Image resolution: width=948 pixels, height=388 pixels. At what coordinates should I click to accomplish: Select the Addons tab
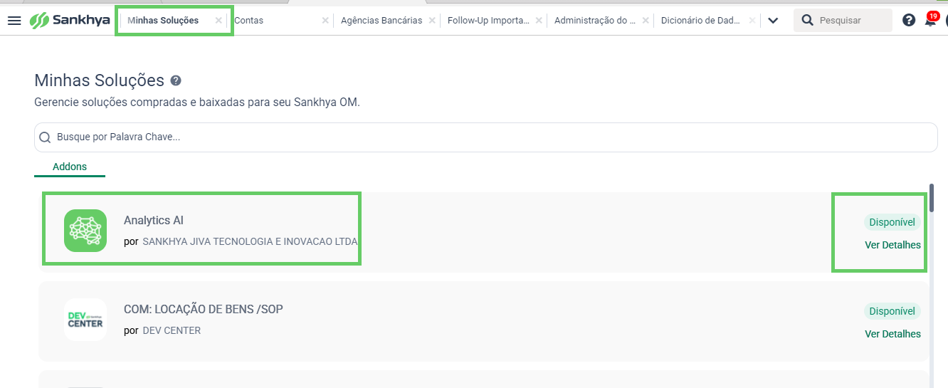[70, 167]
